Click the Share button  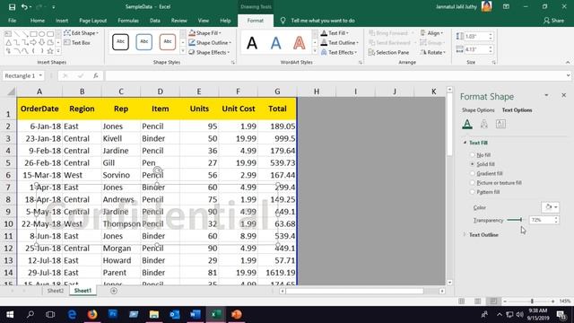[554, 21]
